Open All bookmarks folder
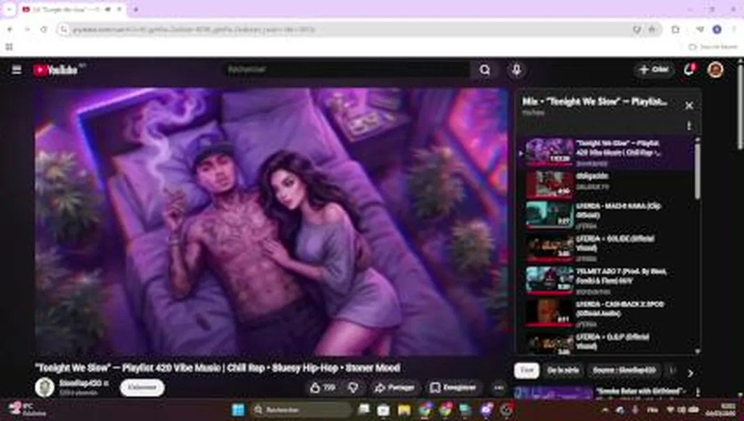The width and height of the screenshot is (744, 421). [713, 46]
